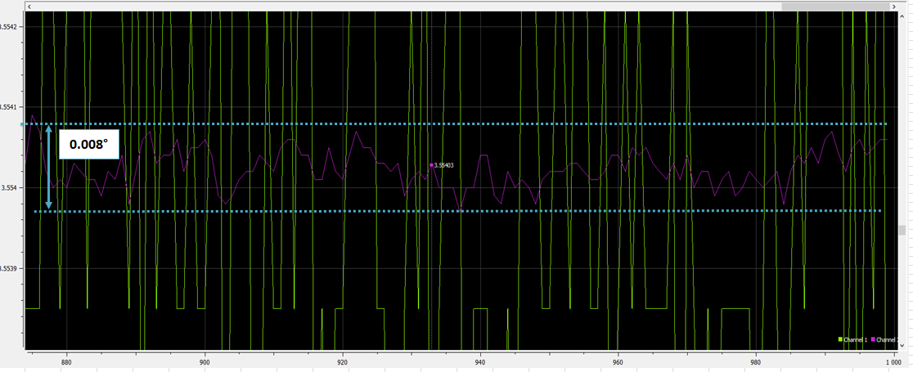Click the 980 x-axis label
This screenshot has width=913, height=372.
click(x=756, y=361)
